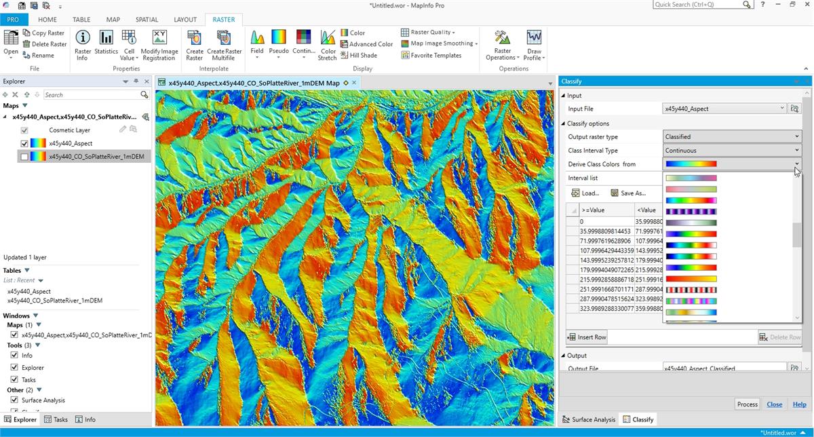Screen dimensions: 814x437
Task: Browse for Input File in Classify
Action: click(795, 109)
